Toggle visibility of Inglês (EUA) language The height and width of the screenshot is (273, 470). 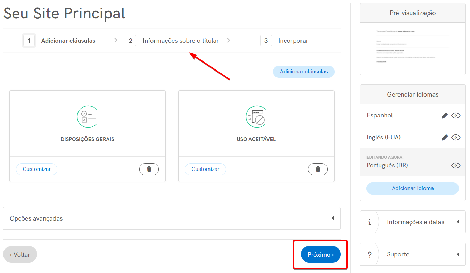pos(456,138)
